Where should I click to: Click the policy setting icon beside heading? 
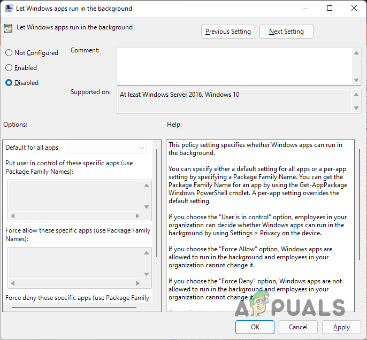(8, 28)
